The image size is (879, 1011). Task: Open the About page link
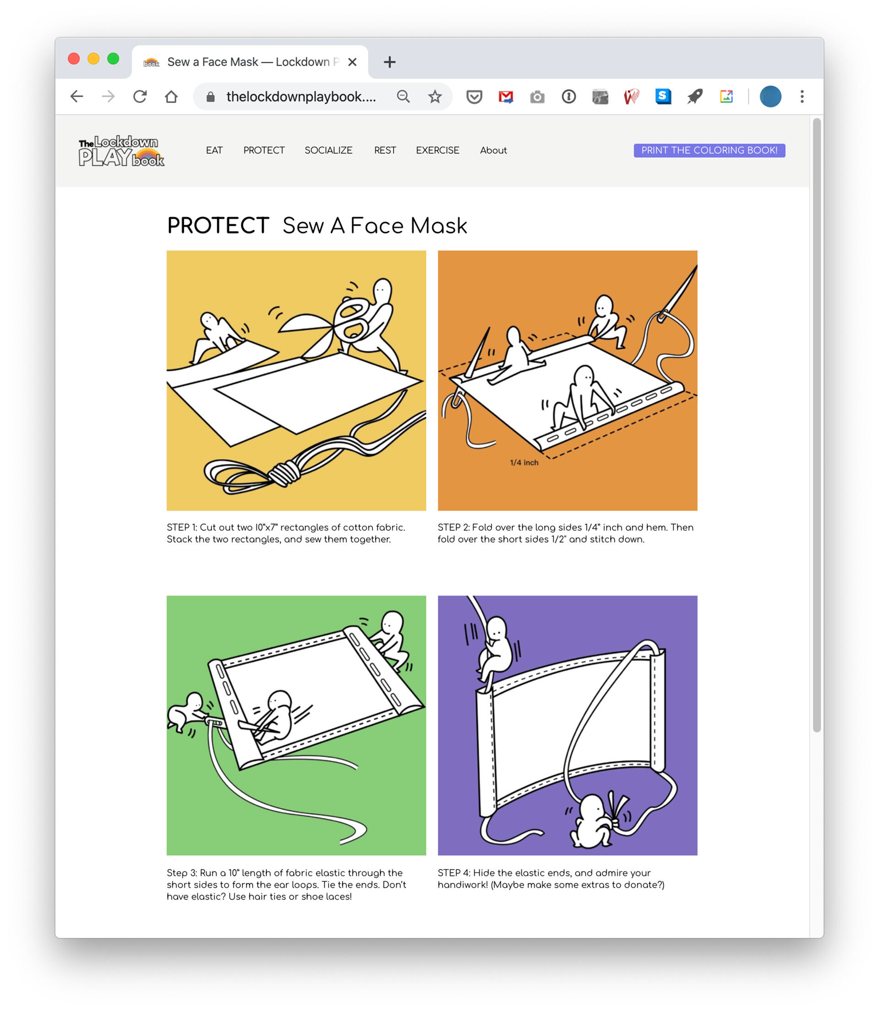[x=493, y=151]
